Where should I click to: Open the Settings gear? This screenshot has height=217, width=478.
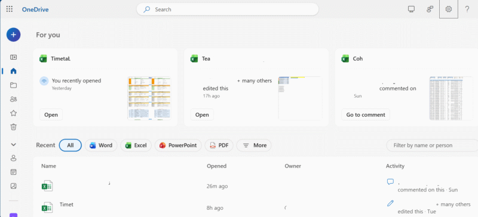click(449, 9)
